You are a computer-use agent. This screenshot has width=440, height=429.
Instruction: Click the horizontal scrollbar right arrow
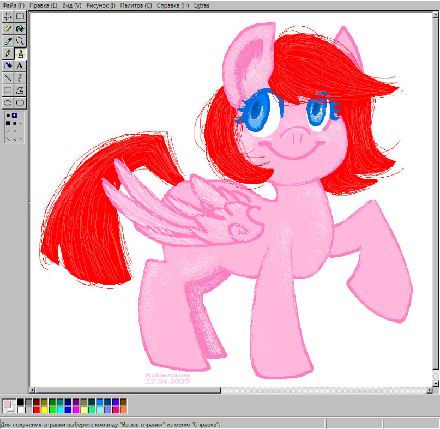[429, 390]
